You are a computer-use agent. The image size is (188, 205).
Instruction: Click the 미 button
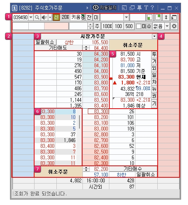[96, 17]
